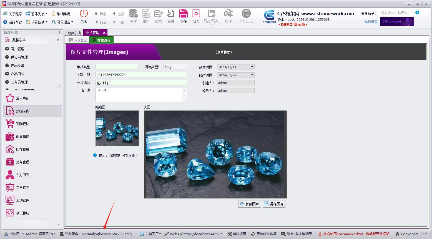Open the Audit Log (审计日志) icon

pos(246,14)
